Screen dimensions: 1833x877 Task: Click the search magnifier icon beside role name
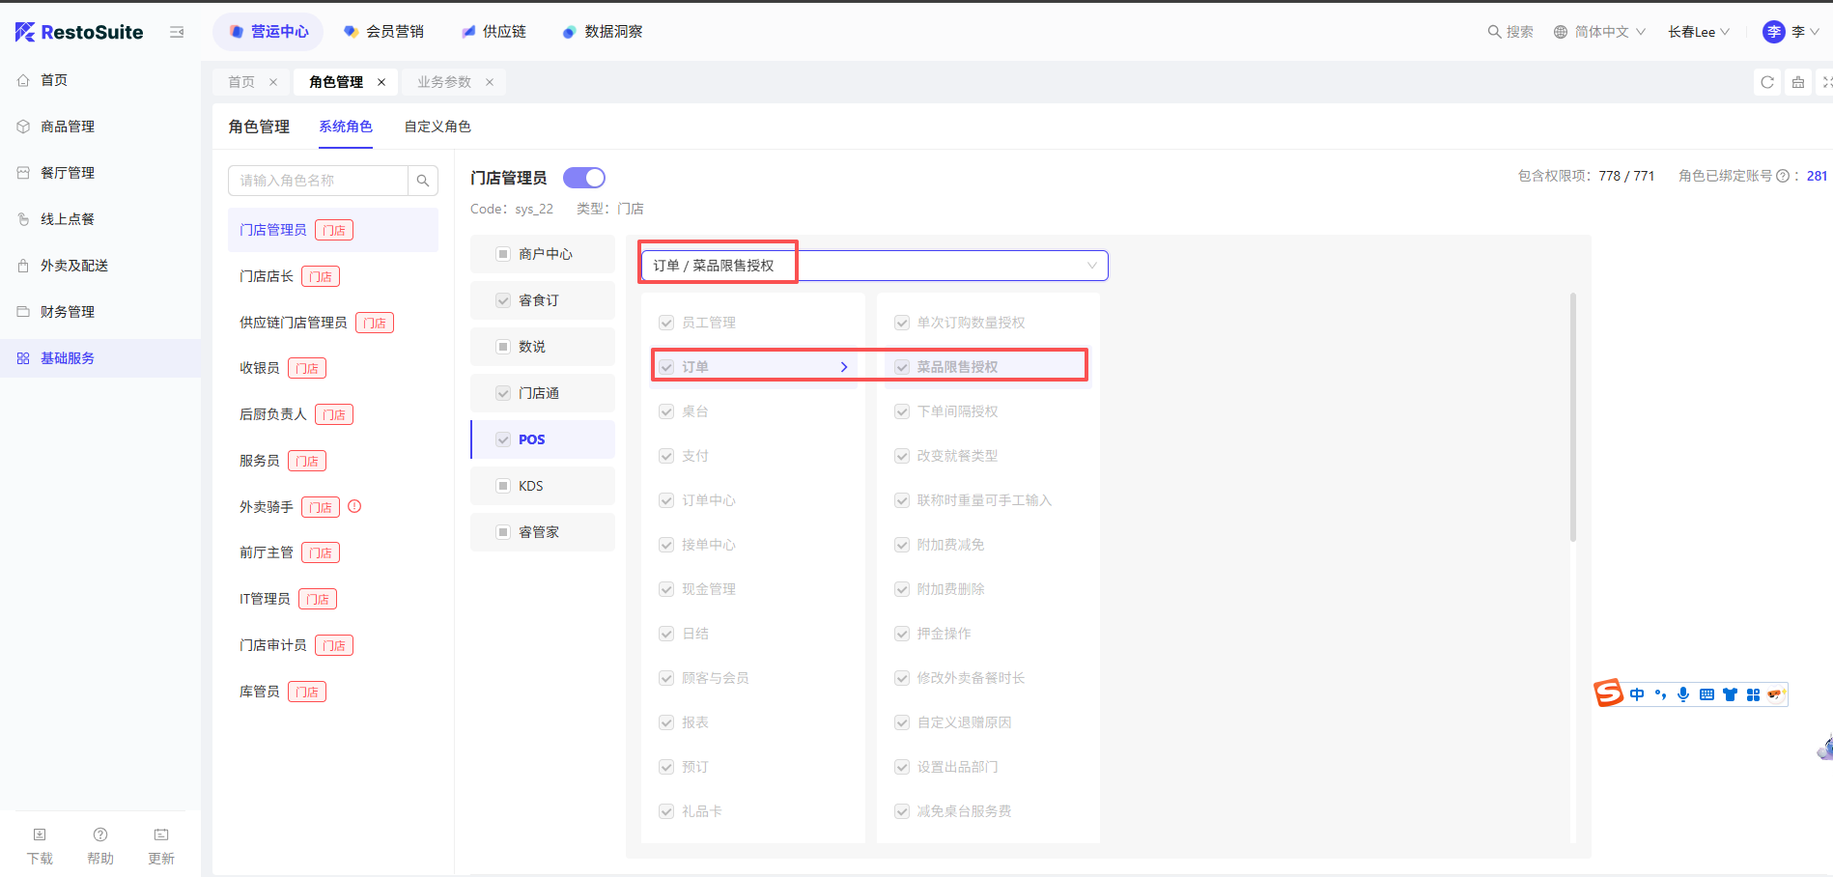[422, 181]
